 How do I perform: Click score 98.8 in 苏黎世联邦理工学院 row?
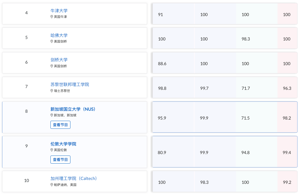[162, 88]
